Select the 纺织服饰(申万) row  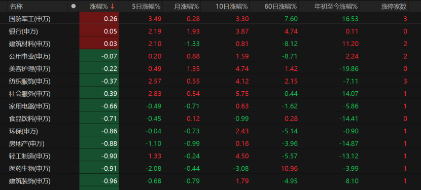point(210,81)
